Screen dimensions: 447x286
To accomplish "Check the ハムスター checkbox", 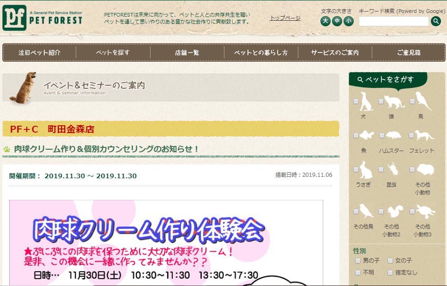I will tap(382, 135).
